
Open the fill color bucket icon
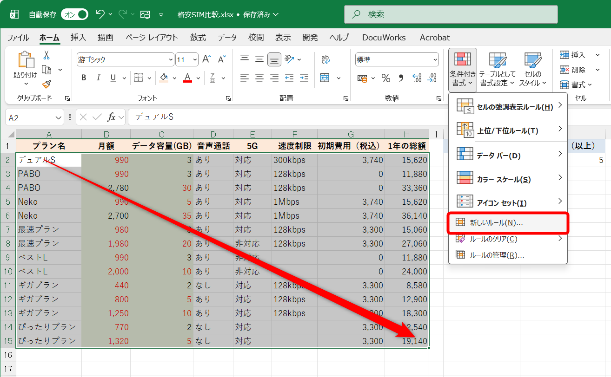tap(163, 78)
